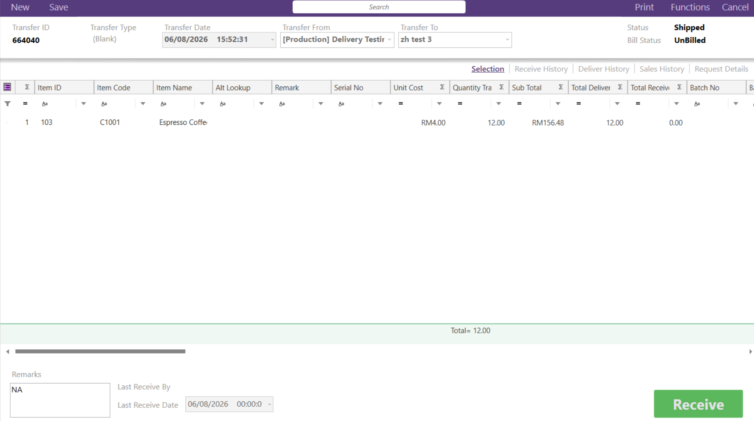
Task: Click the Item Code filter Aa operator icon
Action: pyautogui.click(x=104, y=103)
